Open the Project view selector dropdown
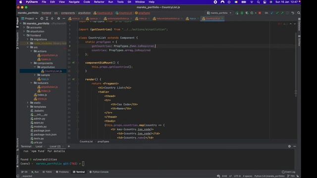The width and height of the screenshot is (317, 178). (x=30, y=18)
